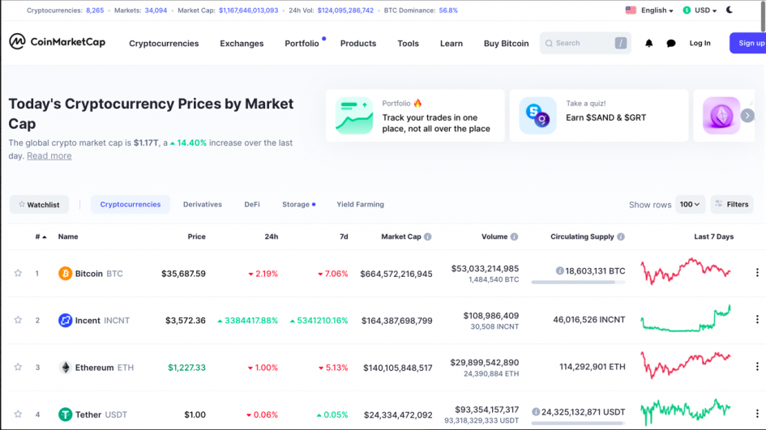Open the USD currency dropdown

pos(705,10)
